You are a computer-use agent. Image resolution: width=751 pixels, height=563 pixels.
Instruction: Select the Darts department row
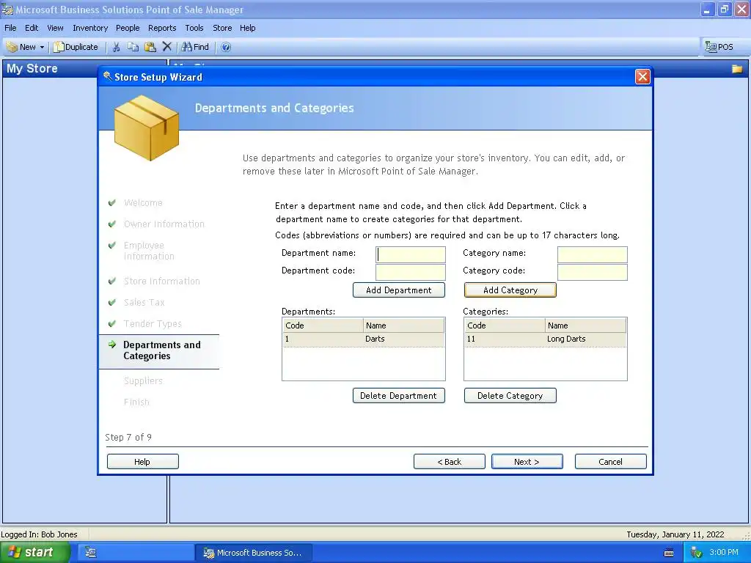(364, 339)
